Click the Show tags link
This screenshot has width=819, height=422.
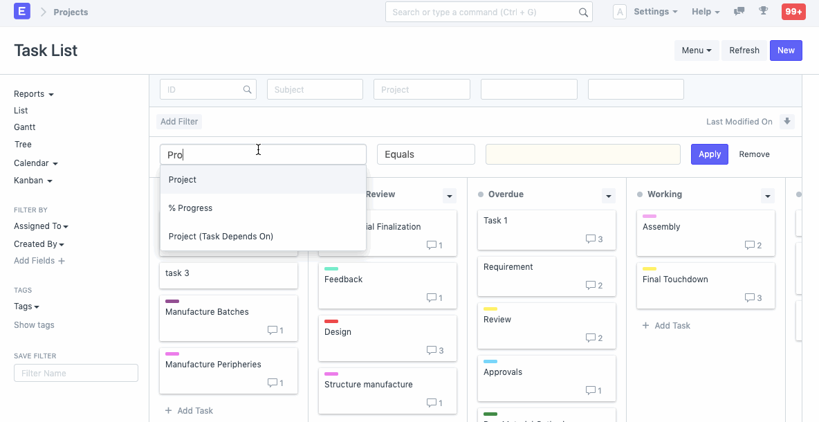pos(34,324)
